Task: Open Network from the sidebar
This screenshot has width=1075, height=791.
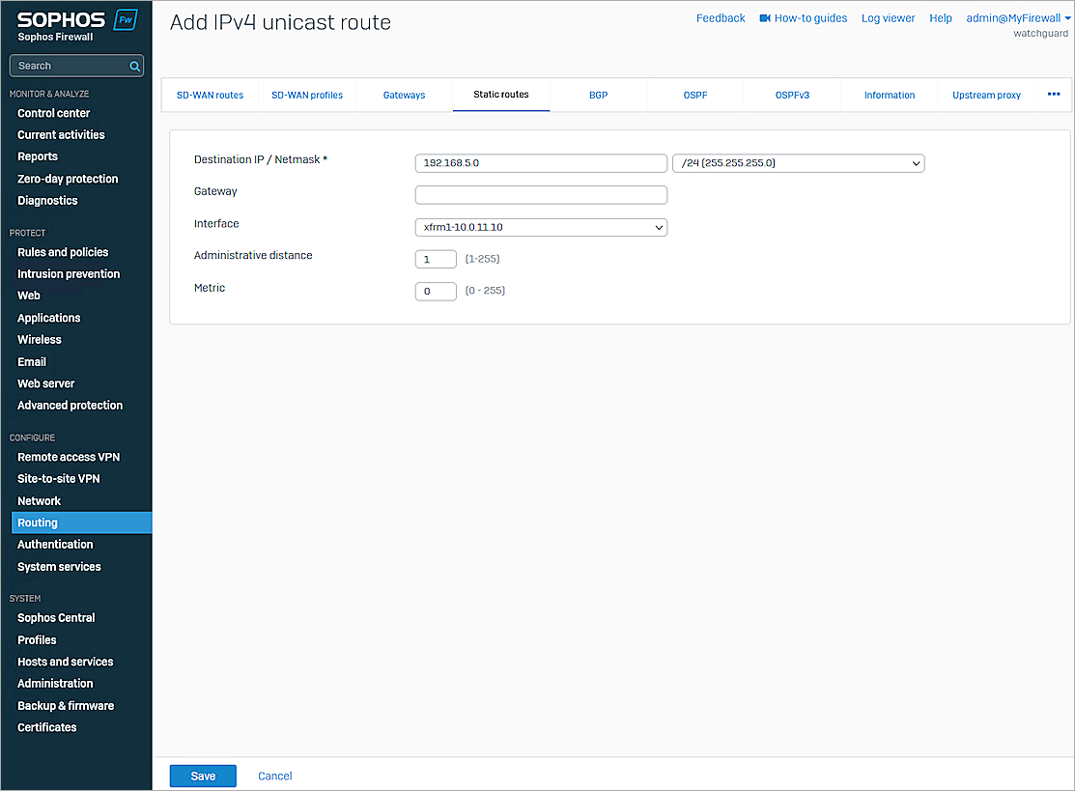Action: point(40,500)
